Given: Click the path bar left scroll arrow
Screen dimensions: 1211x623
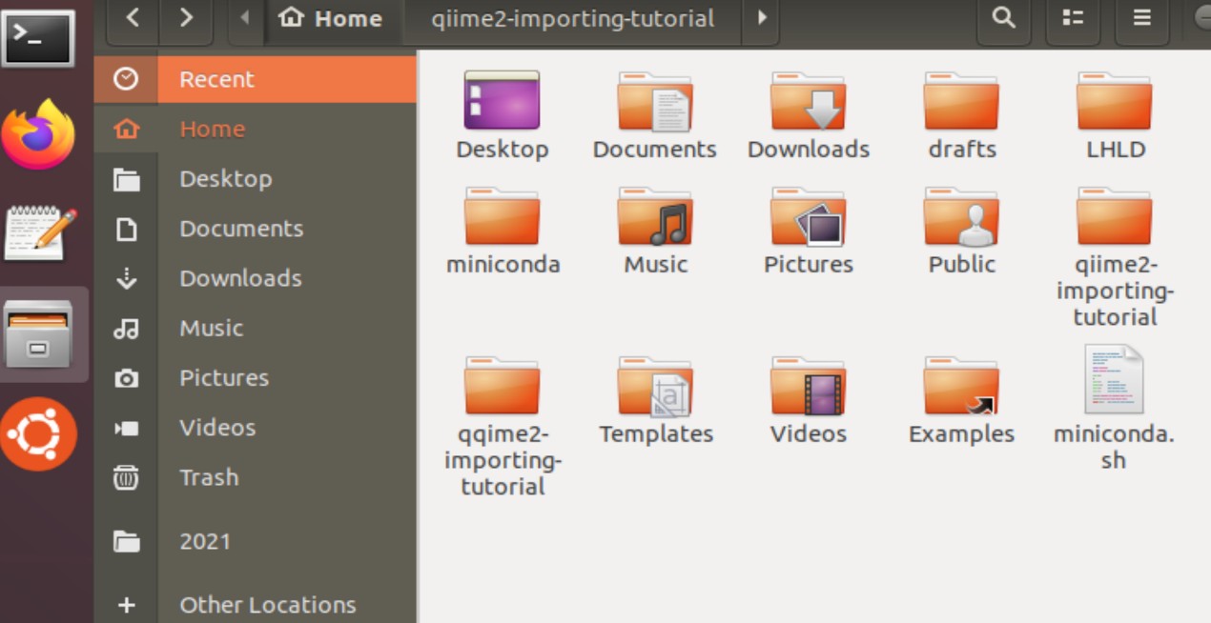Looking at the screenshot, I should 245,18.
